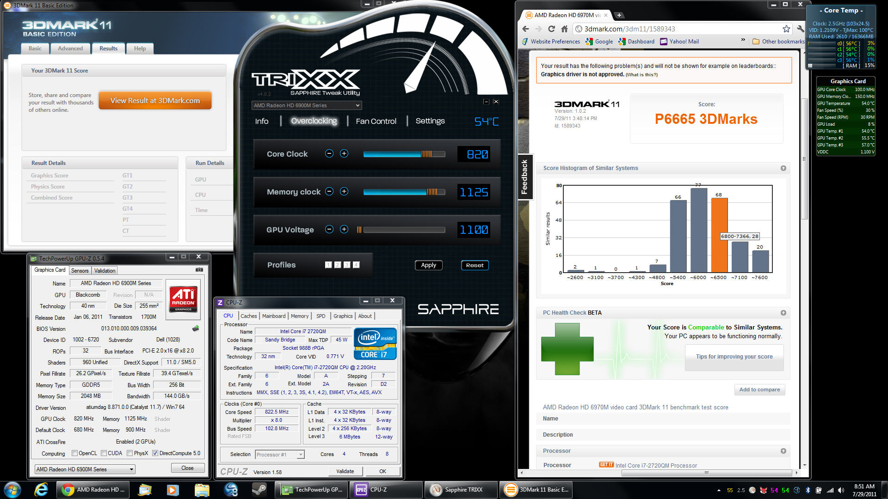Image resolution: width=888 pixels, height=499 pixels.
Task: Toggle CUDA checkbox in GPU-Z
Action: click(104, 453)
